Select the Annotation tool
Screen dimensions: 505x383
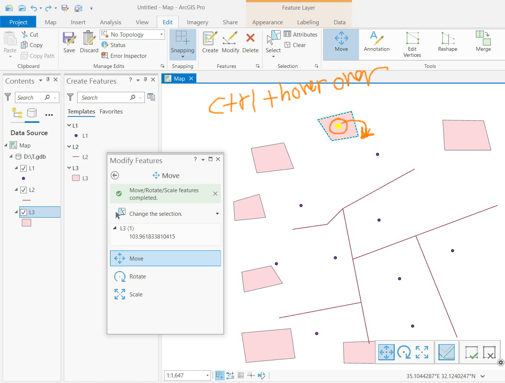tap(377, 44)
